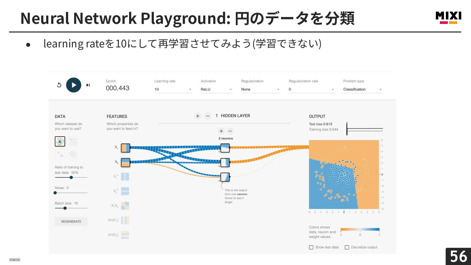Screen dimensions: 471x265
Task: Check the Discretize output checkbox
Action: pyautogui.click(x=347, y=247)
